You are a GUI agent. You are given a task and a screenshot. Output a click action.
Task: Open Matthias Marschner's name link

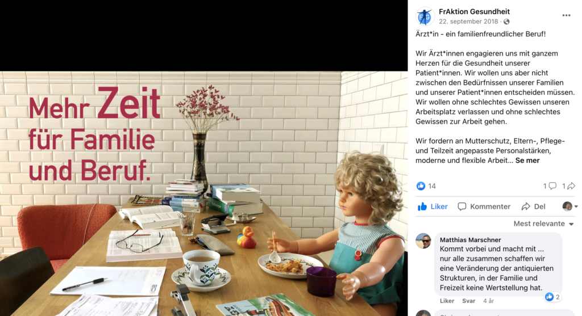click(x=470, y=240)
